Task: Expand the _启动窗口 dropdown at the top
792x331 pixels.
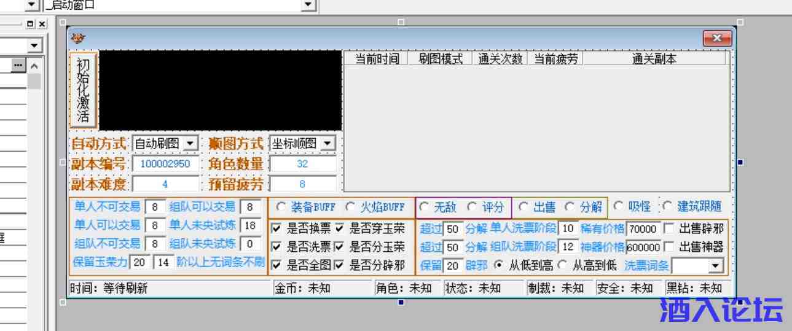Action: coord(309,6)
